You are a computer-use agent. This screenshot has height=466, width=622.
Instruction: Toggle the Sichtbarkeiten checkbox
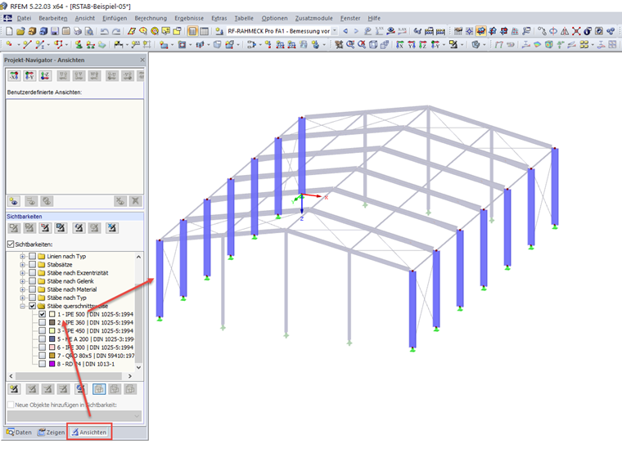point(11,244)
